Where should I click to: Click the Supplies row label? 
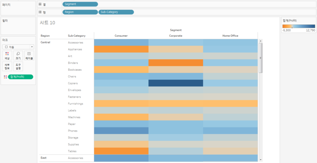(x=73, y=144)
